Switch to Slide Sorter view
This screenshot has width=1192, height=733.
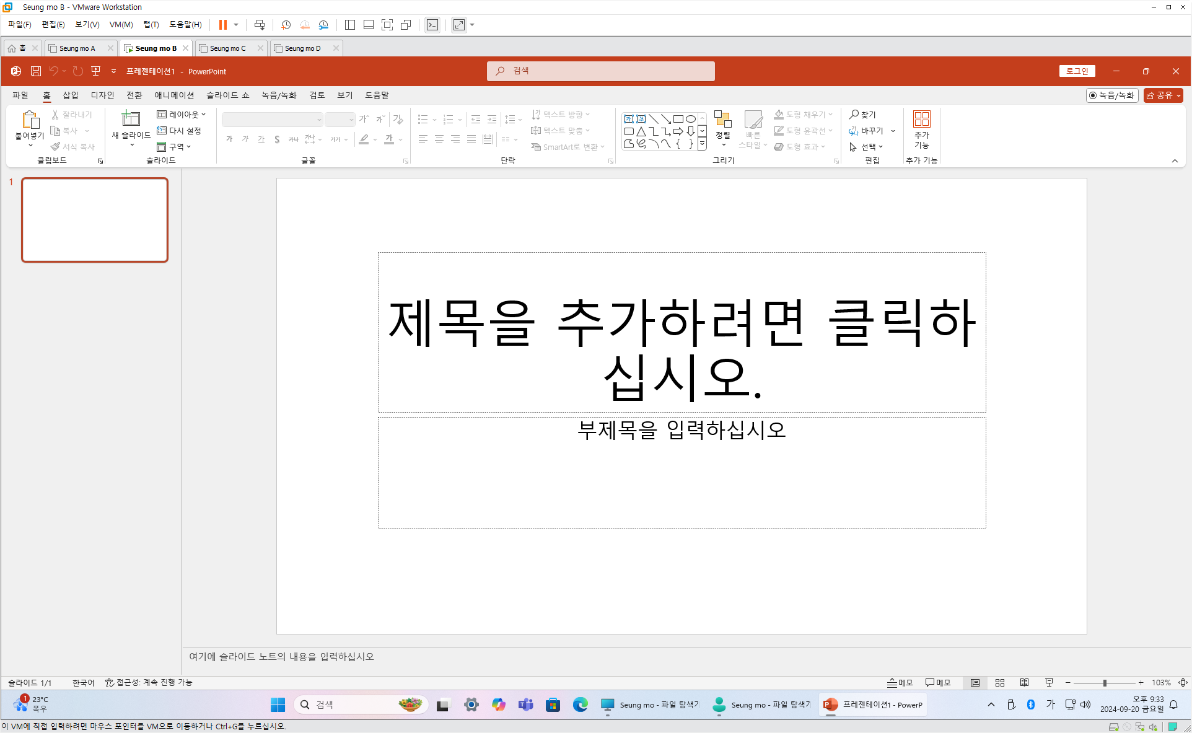[x=1000, y=683]
